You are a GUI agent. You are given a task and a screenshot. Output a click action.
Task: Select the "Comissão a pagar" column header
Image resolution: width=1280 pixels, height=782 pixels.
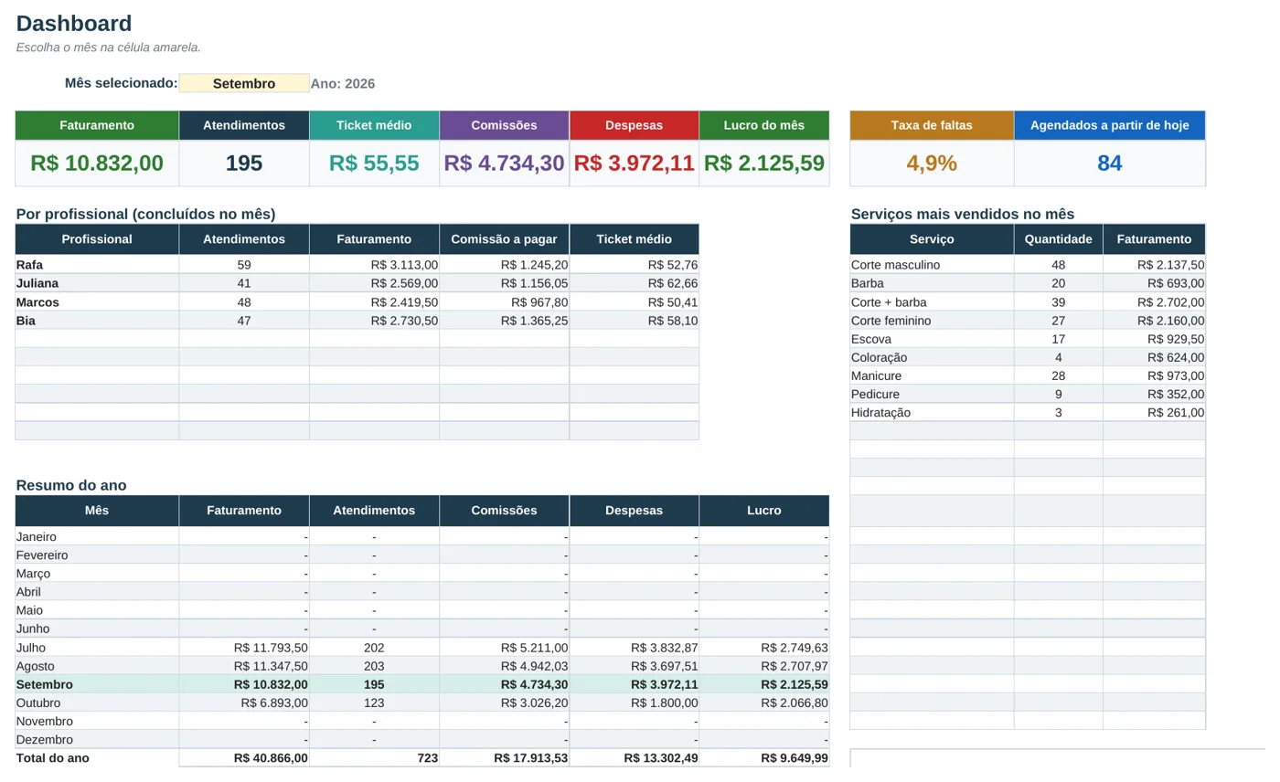click(505, 239)
